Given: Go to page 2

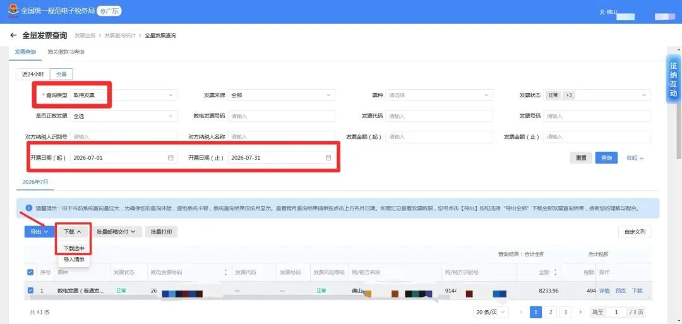Looking at the screenshot, I should tap(551, 312).
